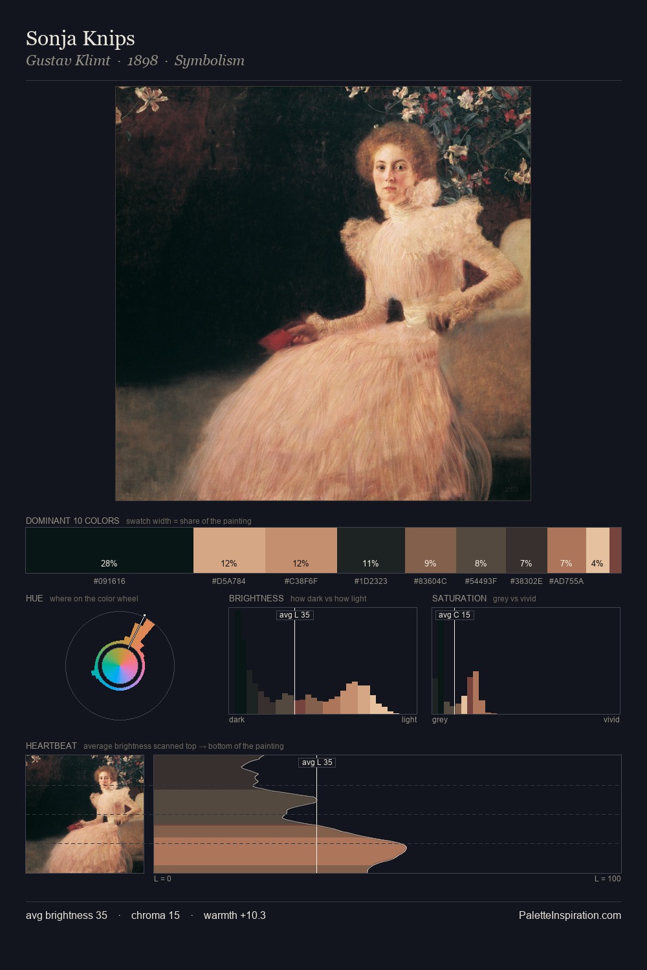The width and height of the screenshot is (647, 970).
Task: Click the 'chroma 15' footer text
Action: [x=155, y=915]
